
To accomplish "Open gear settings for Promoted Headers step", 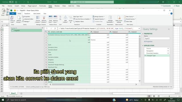I will click(x=168, y=53).
